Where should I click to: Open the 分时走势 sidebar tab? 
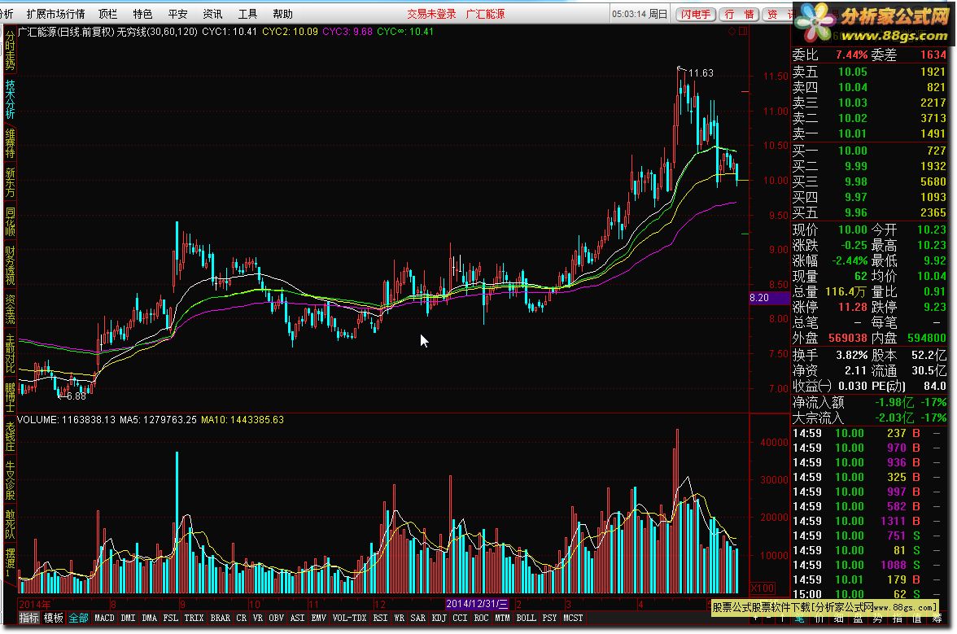[x=10, y=50]
